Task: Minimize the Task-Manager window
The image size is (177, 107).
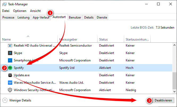Action: click(146, 4)
